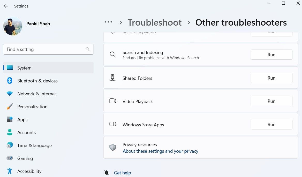Screen dimensions: 302x177
Task: Open the Pankil Shah account name
Action: [x=38, y=24]
